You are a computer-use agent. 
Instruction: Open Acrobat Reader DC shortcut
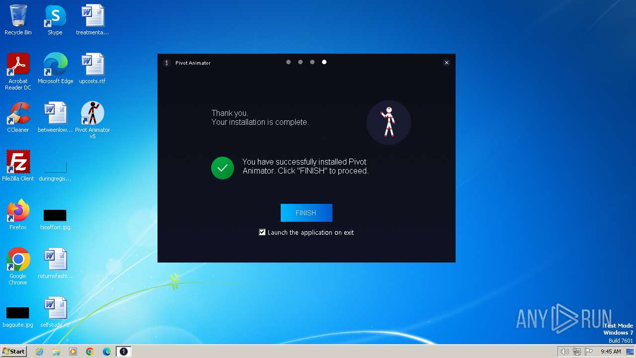pos(18,72)
